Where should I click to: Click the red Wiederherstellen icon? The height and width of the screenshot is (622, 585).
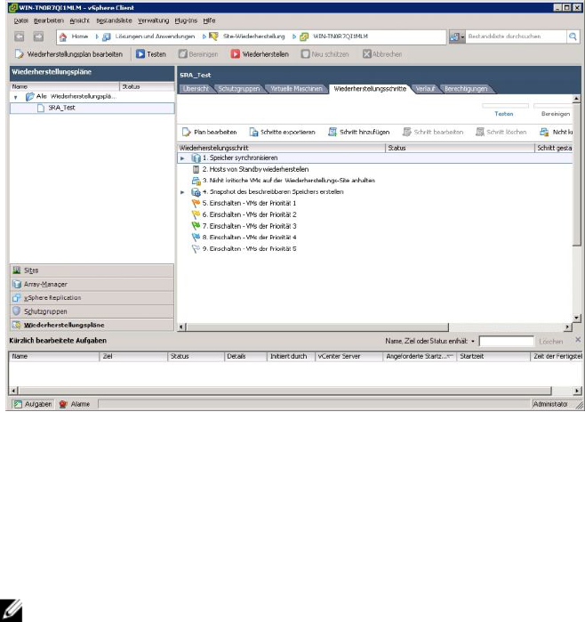(236, 54)
